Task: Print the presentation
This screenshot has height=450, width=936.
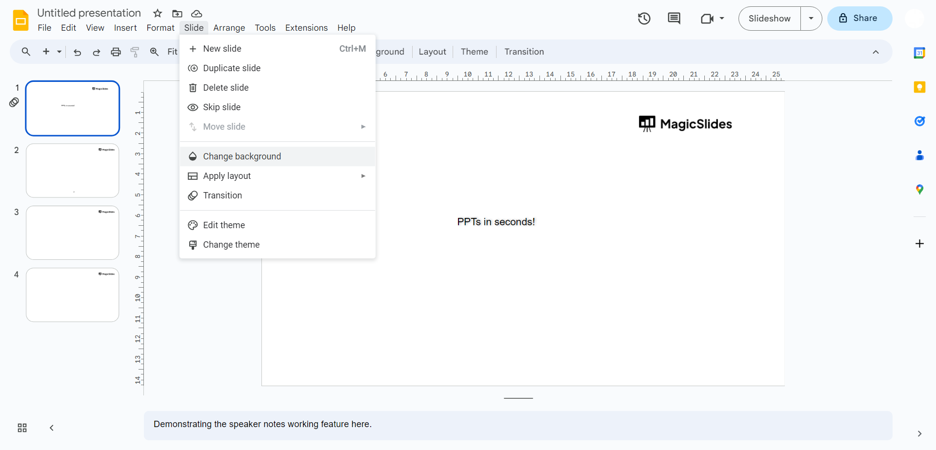Action: 116,52
